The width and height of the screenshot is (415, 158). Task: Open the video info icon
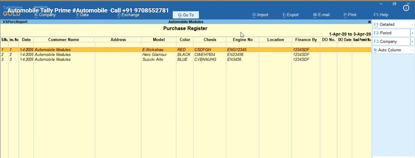[406, 8]
